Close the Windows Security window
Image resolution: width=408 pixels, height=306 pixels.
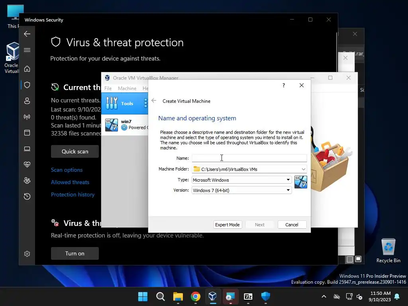coord(329,20)
